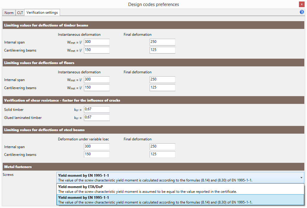Screen dimensions: 307x208
Task: Click the Solid timber label
Action: coord(14,110)
